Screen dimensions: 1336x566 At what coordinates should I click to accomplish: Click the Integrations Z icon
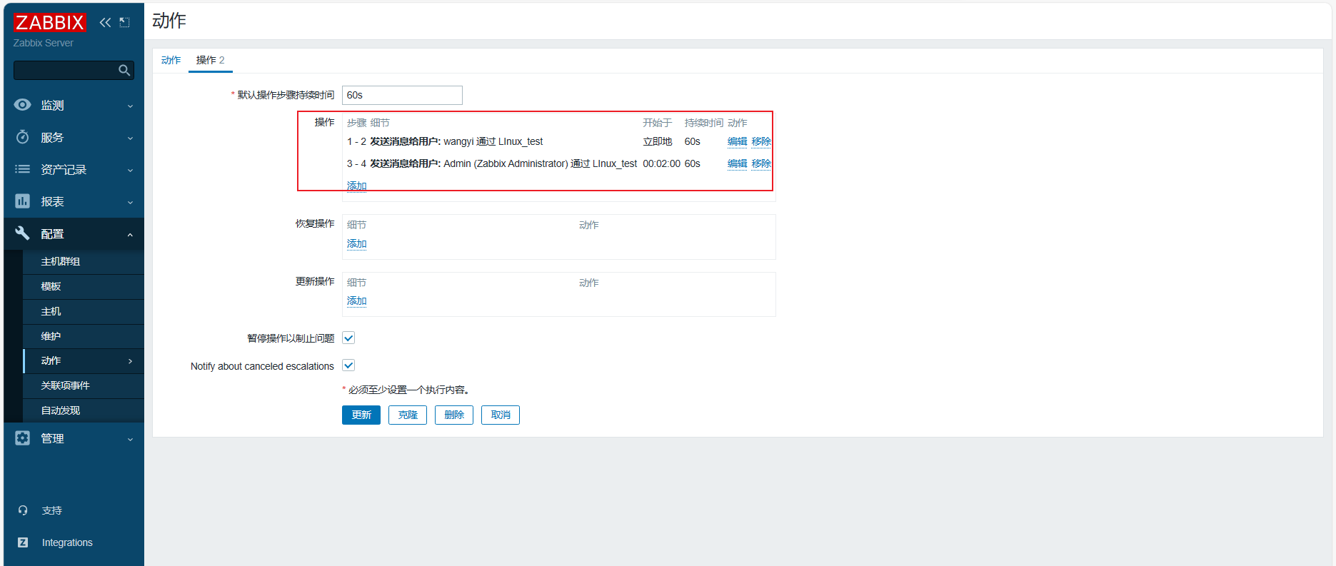click(x=23, y=542)
